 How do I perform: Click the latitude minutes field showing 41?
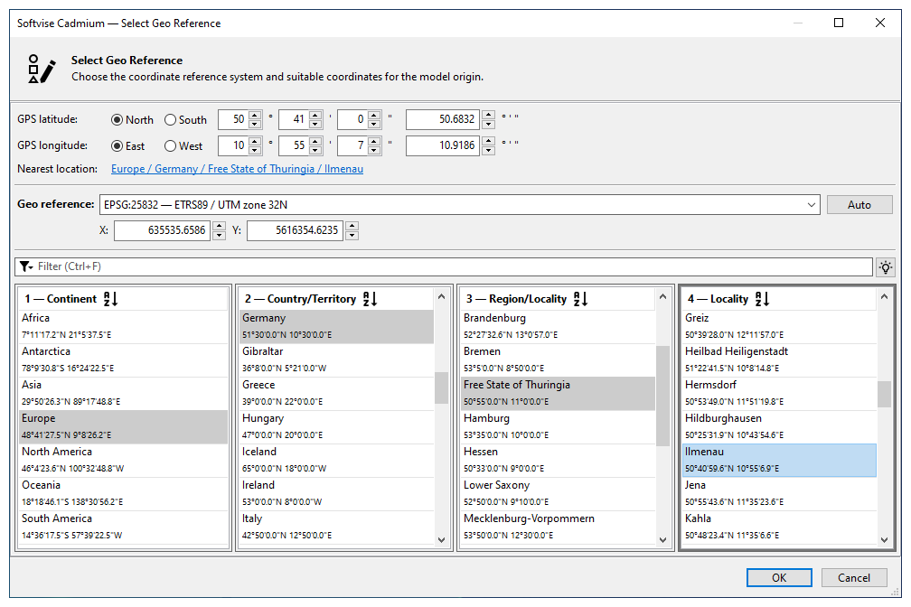click(x=294, y=119)
